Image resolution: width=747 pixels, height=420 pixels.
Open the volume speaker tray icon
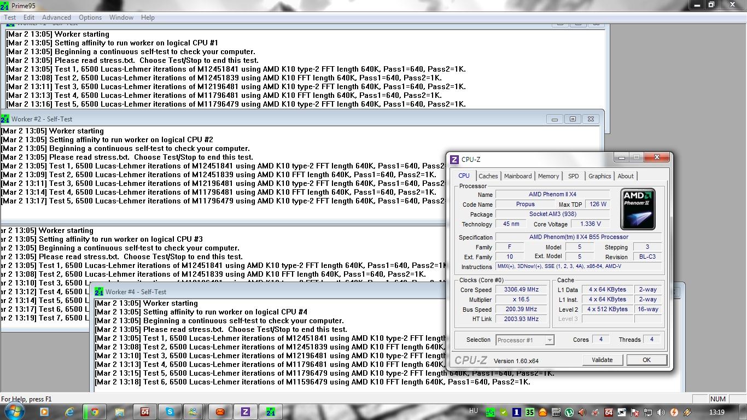pos(661,412)
